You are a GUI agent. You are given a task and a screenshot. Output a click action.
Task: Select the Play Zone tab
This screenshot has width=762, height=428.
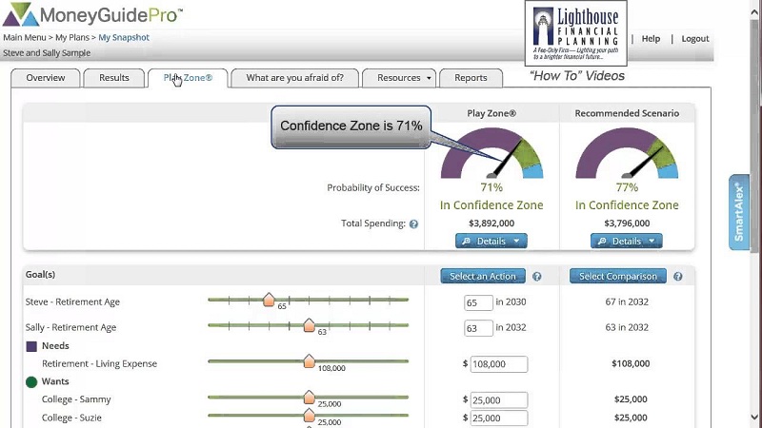188,78
